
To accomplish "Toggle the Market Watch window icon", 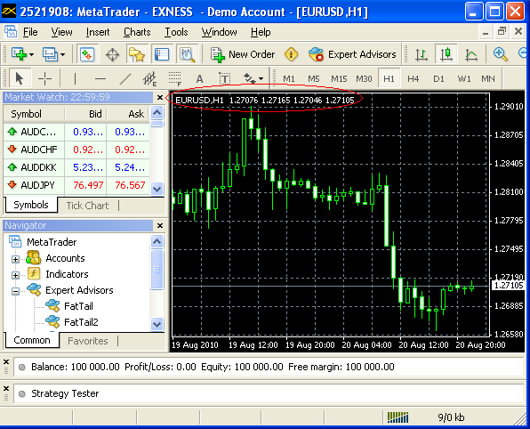I will (x=87, y=54).
